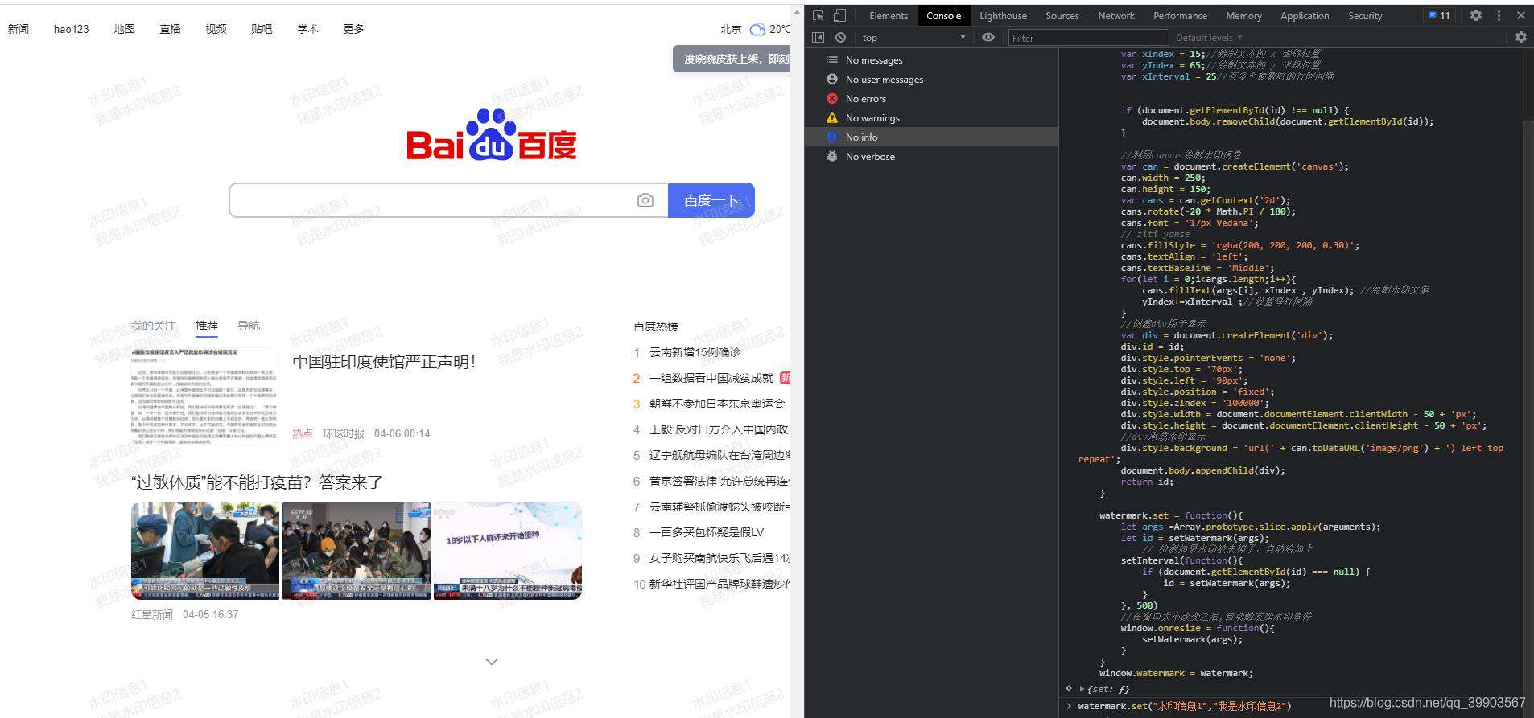Screen dimensions: 1534x718
Task: Click the user icon for No user messages
Action: (x=832, y=79)
